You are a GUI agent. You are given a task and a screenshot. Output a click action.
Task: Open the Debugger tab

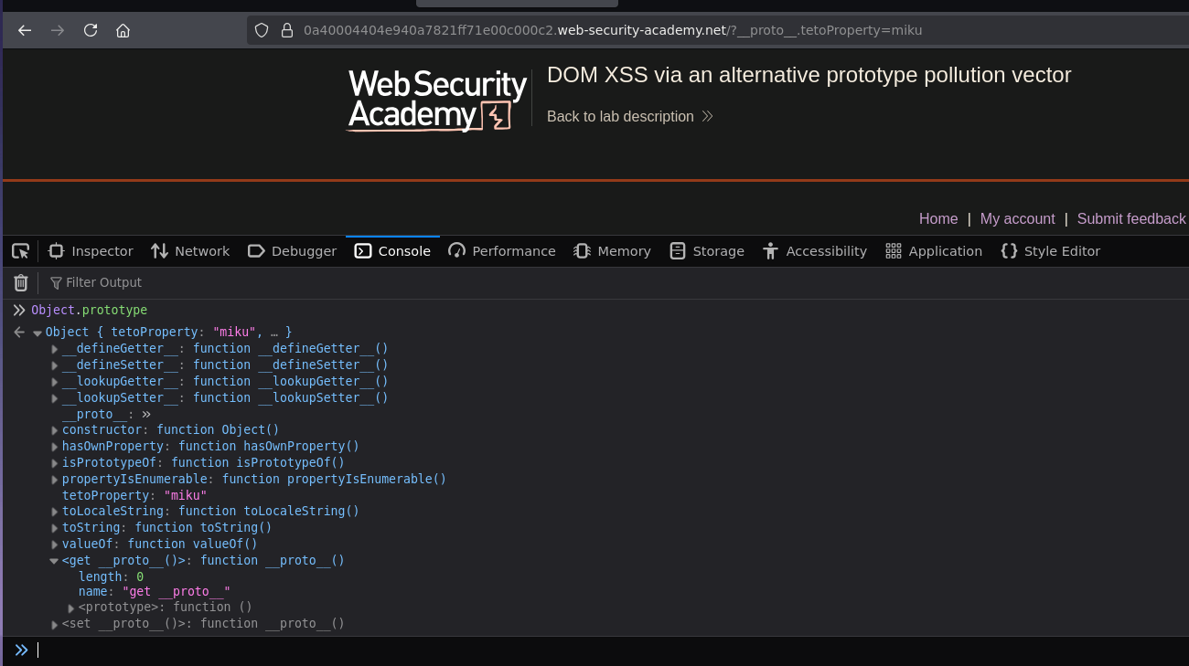[292, 251]
